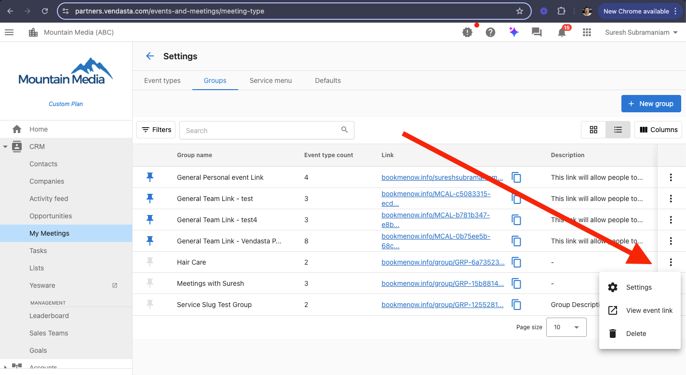The width and height of the screenshot is (686, 375).
Task: Bookmark page with star icon
Action: [520, 11]
